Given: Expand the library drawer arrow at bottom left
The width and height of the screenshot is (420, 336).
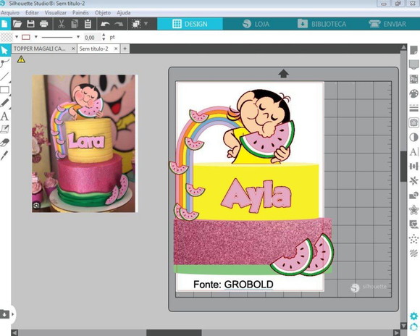Looking at the screenshot, I should click(12, 314).
